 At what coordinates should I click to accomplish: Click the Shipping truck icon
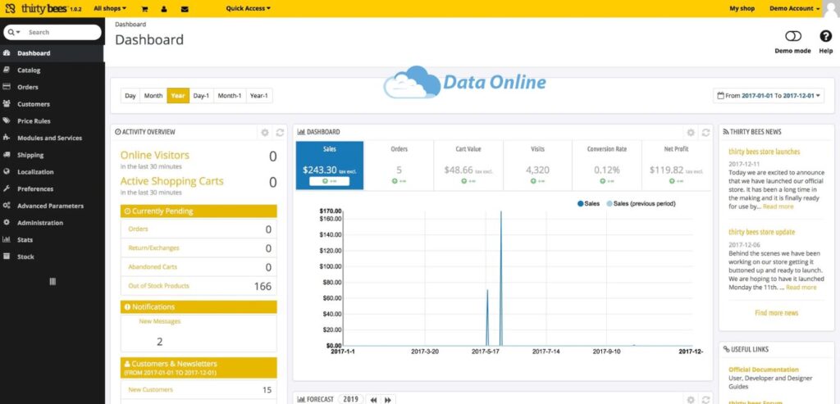pos(7,155)
